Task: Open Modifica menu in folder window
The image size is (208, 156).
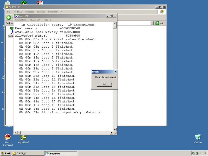Action: [x=18, y=12]
